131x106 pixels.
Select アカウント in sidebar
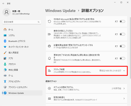tap(22, 64)
